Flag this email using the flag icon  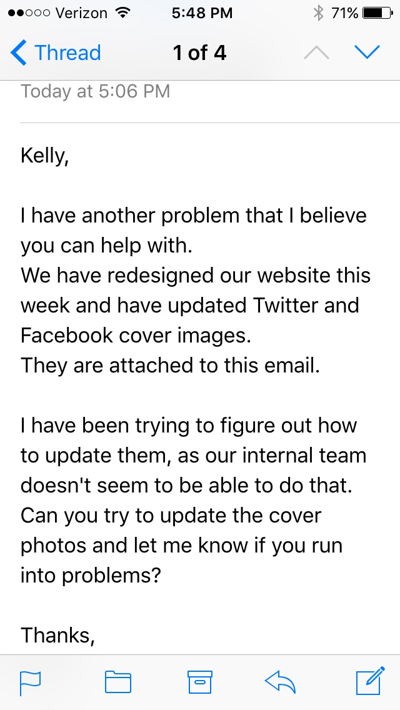point(31,682)
